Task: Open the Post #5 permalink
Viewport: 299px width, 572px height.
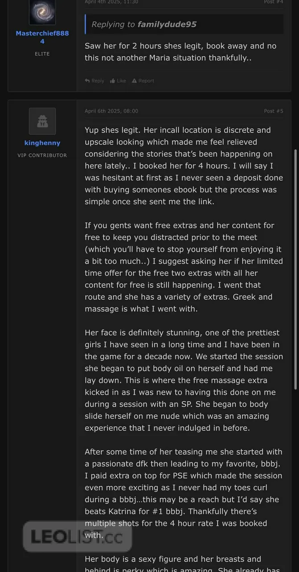Action: click(273, 111)
